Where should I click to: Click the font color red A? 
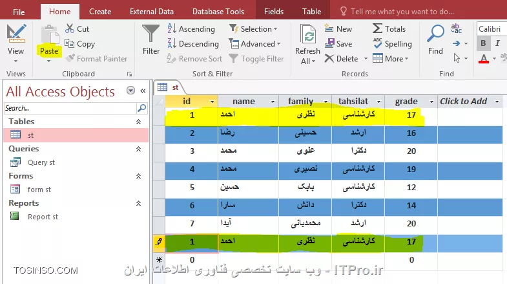tap(484, 59)
